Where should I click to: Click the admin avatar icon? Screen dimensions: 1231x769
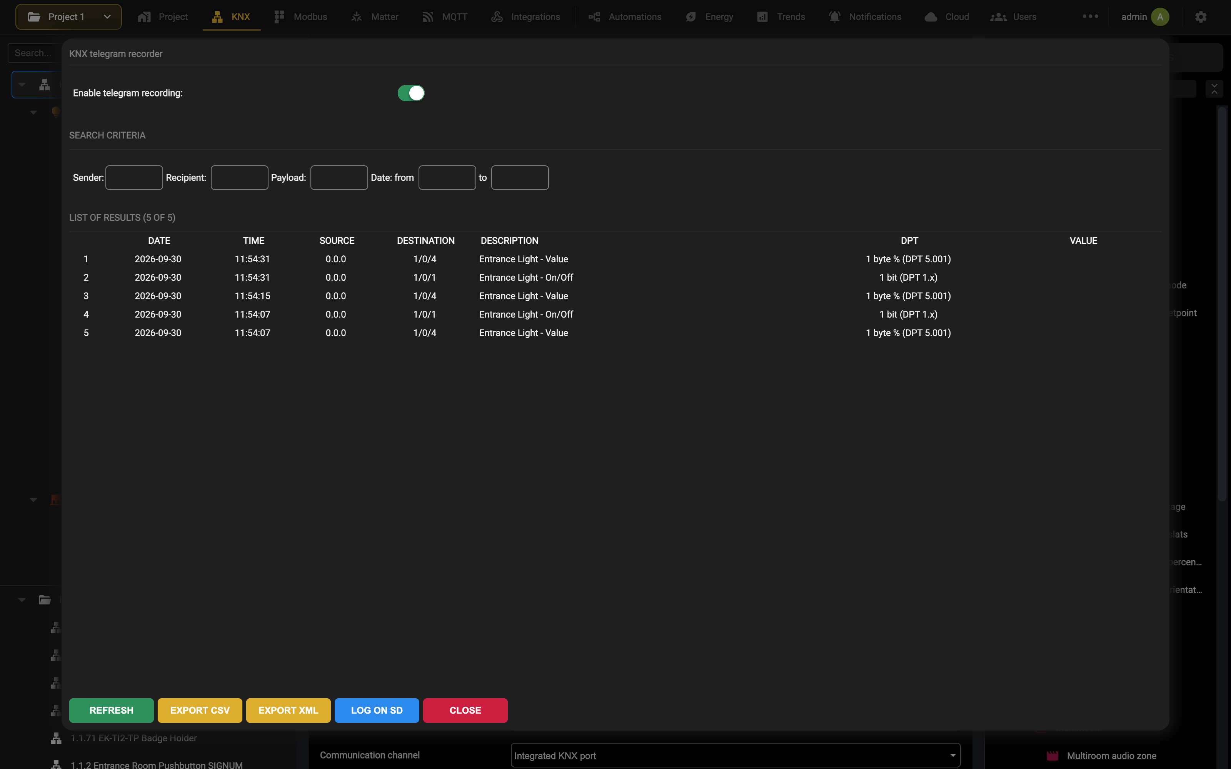[1160, 17]
